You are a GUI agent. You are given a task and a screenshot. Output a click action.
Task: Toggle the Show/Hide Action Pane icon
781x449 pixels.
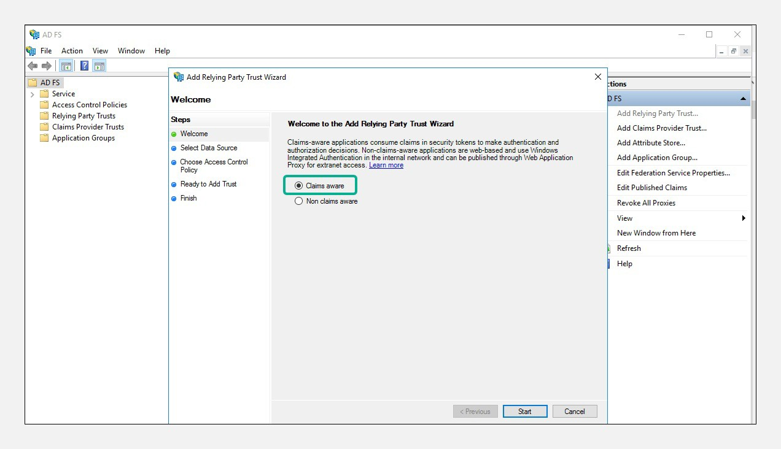pos(99,66)
